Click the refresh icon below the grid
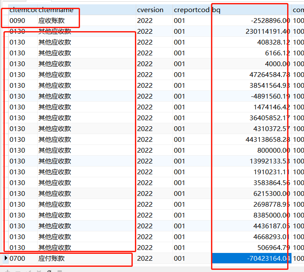Image resolution: width=304 pixels, height=272 pixels. pos(49,271)
